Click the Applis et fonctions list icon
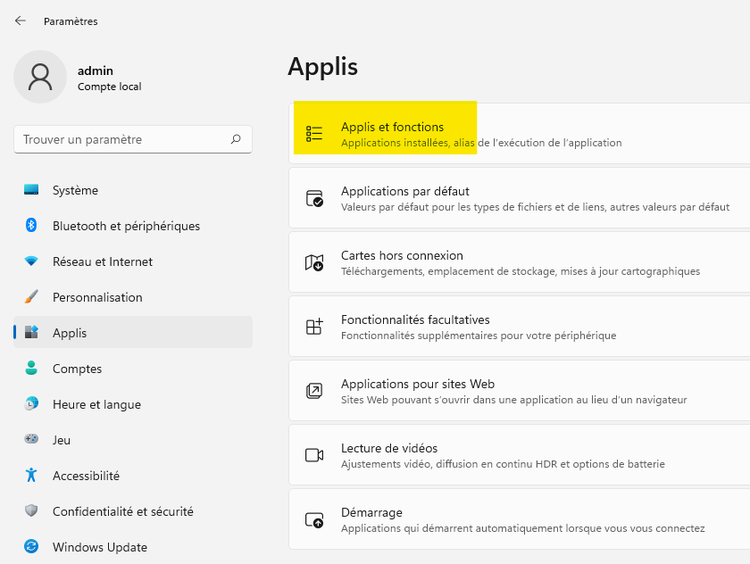Viewport: 750px width, 564px height. click(314, 134)
